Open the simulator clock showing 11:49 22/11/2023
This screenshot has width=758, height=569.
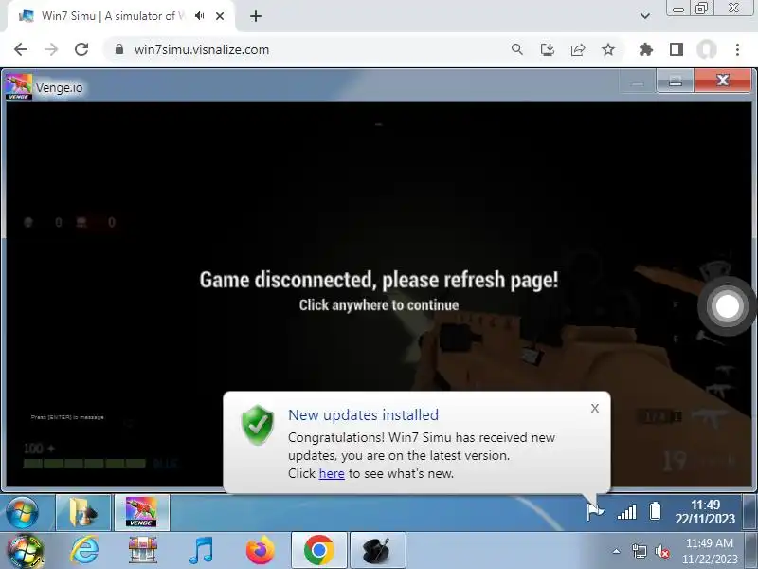tap(705, 512)
